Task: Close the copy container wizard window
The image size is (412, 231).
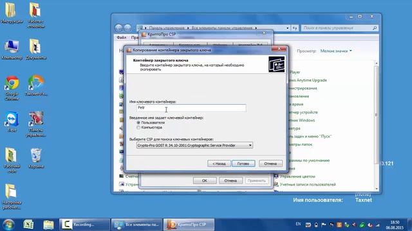Action: click(x=279, y=49)
